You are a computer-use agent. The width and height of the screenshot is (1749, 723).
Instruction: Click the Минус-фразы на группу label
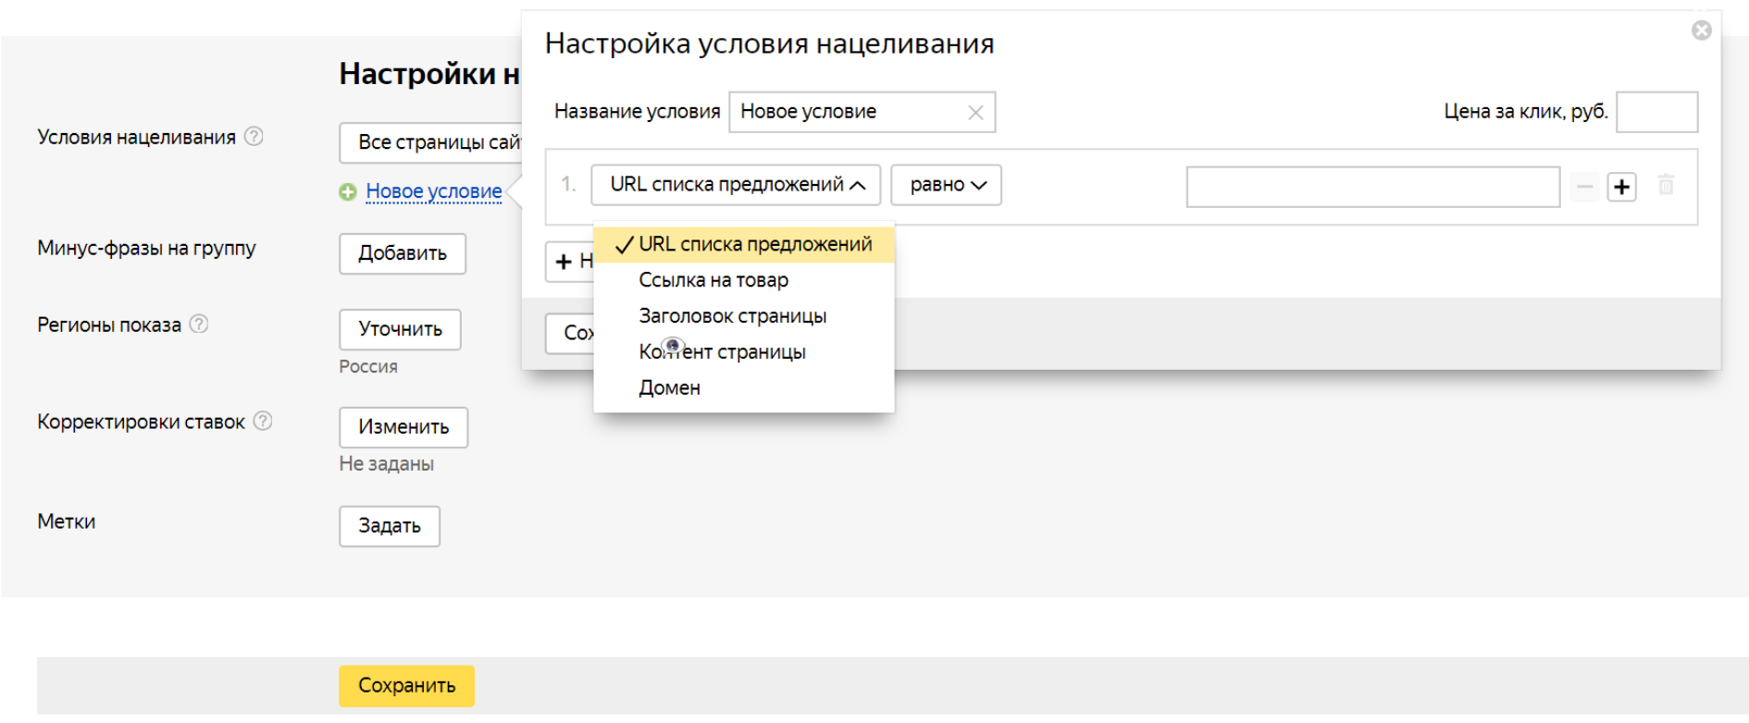tap(146, 248)
